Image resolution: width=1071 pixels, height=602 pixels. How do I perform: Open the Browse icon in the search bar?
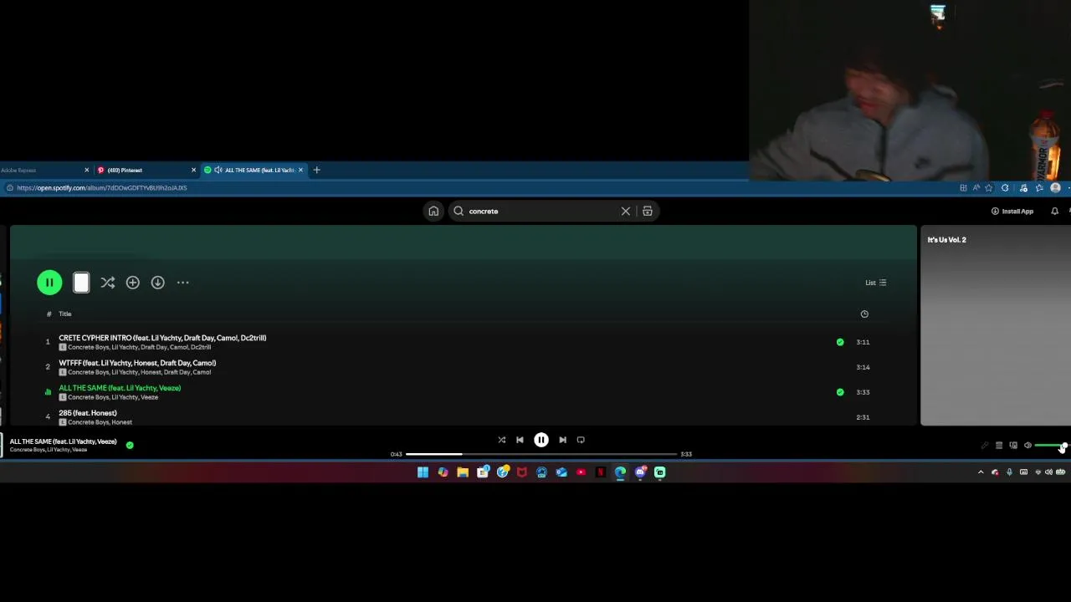[648, 212]
